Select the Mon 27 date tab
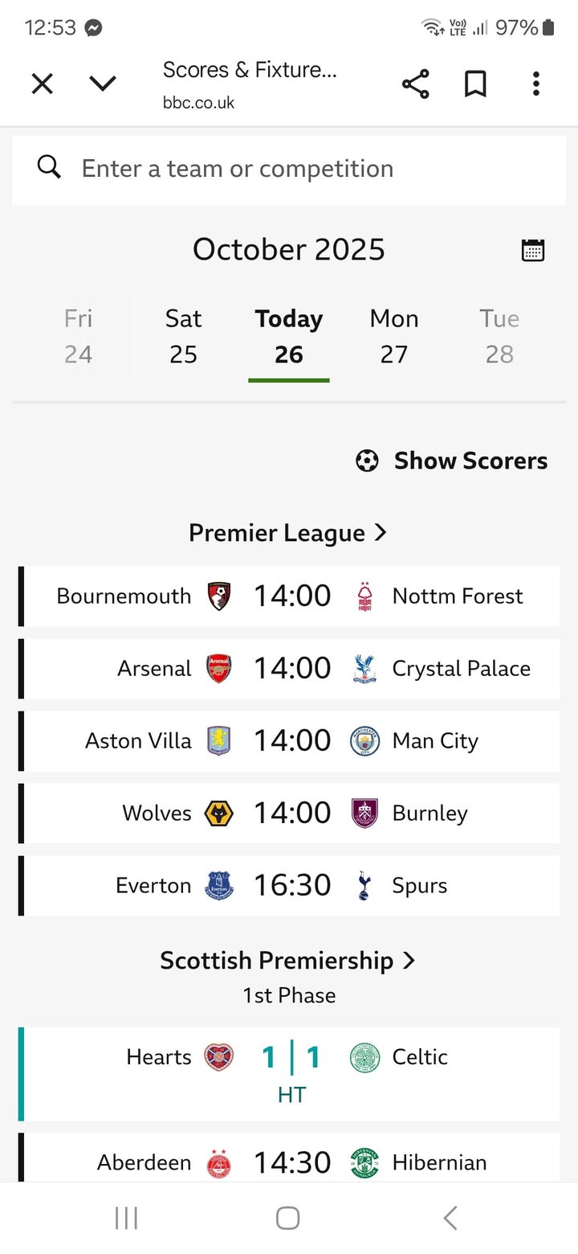578x1254 pixels. 393,336
